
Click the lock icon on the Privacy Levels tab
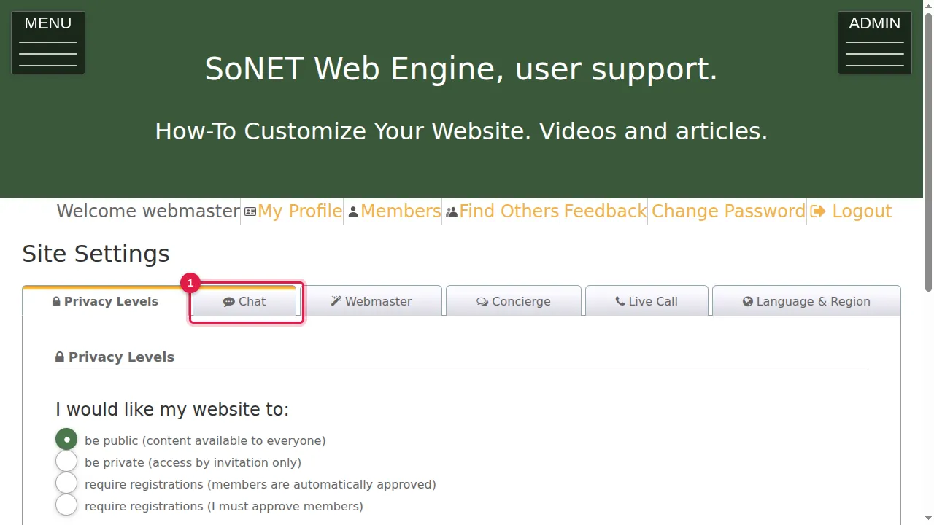tap(56, 301)
